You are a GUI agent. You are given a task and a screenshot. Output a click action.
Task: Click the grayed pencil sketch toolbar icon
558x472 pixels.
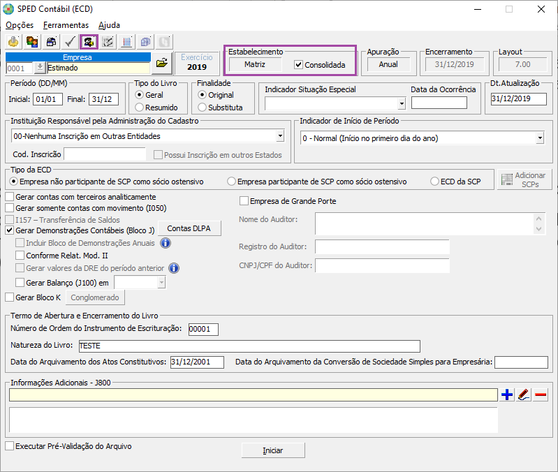108,42
